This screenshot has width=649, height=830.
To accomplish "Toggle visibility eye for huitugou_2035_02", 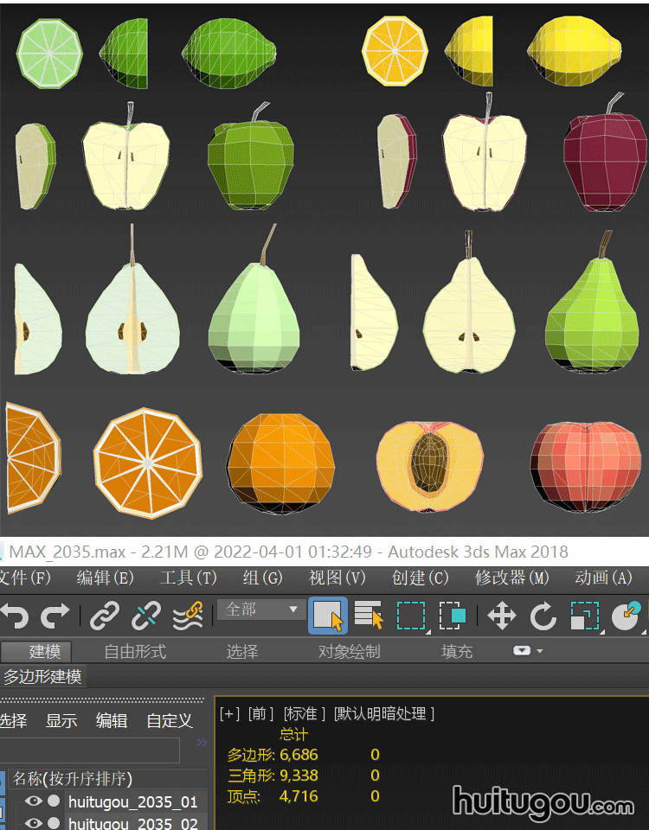I will click(34, 823).
